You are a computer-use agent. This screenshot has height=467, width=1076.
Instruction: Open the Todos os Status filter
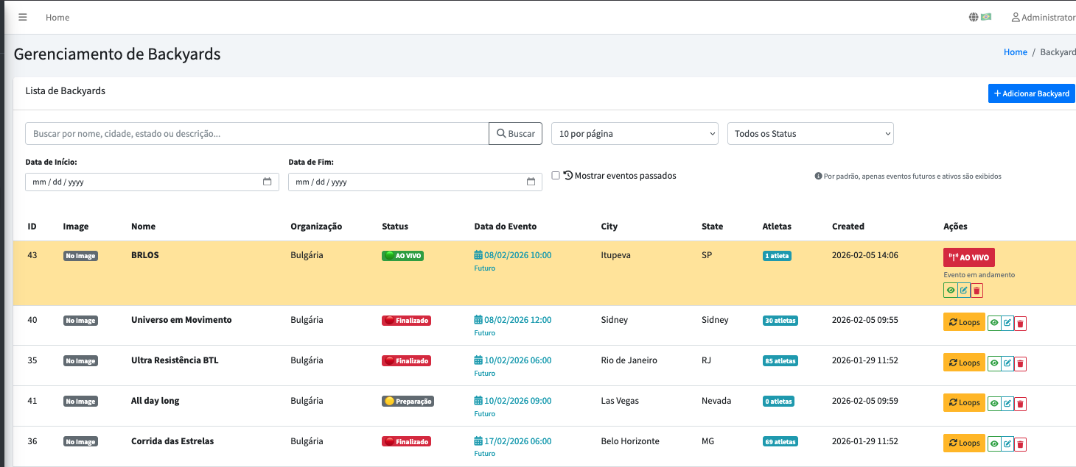pos(810,134)
